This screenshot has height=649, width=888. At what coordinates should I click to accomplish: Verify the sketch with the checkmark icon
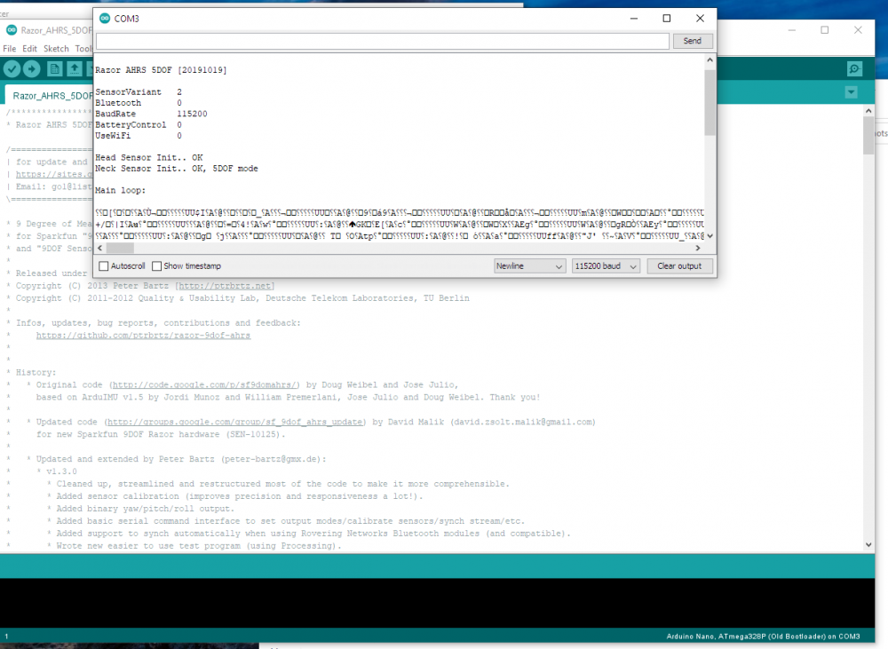click(12, 68)
